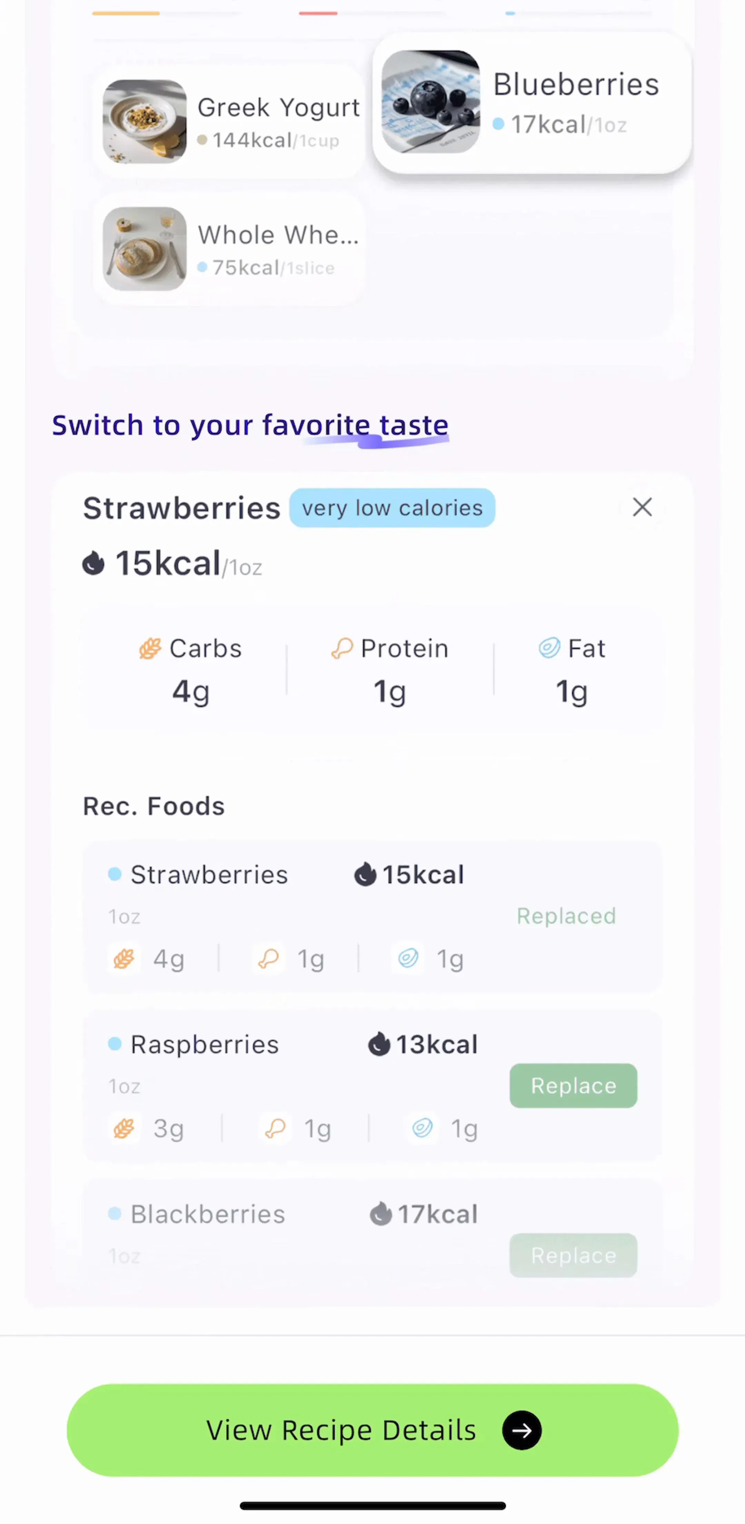Select the Greek Yogurt food card
The height and width of the screenshot is (1524, 745).
point(229,122)
